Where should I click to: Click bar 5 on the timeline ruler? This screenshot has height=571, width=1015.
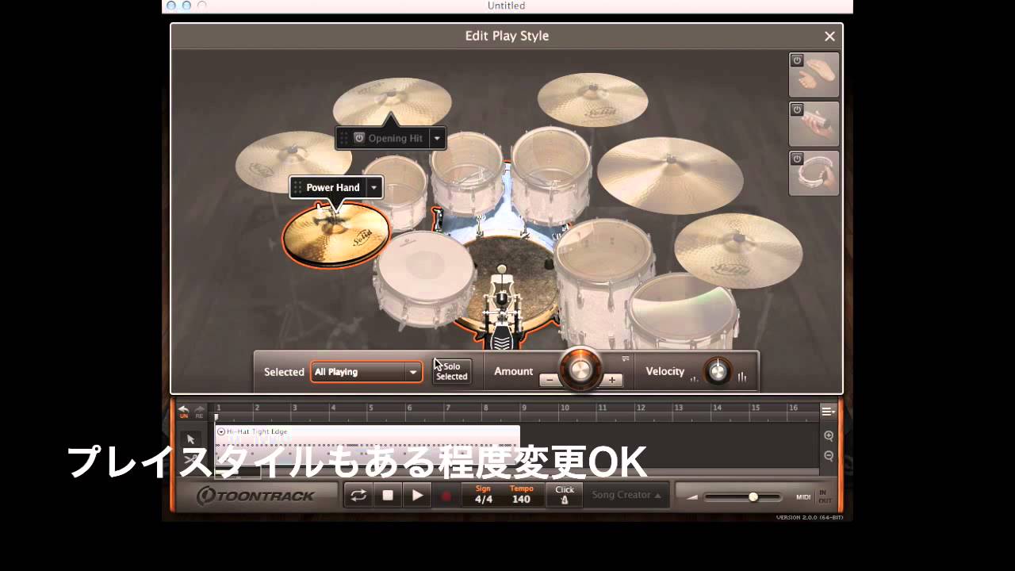370,408
